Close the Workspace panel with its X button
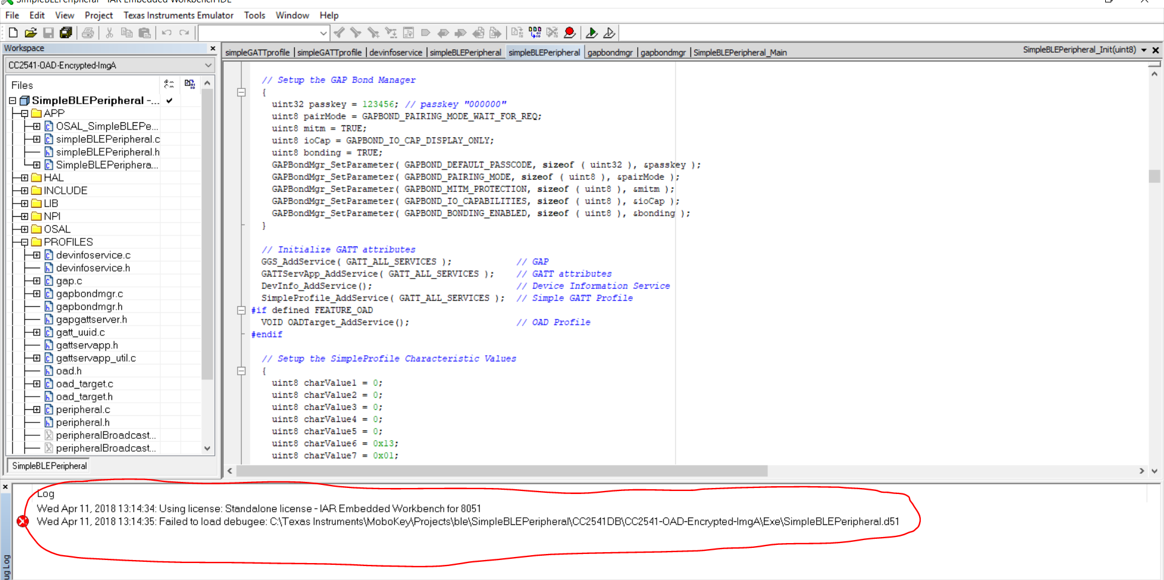1164x580 pixels. [x=213, y=48]
